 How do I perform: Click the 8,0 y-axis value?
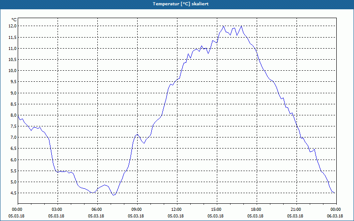[x=13, y=115]
